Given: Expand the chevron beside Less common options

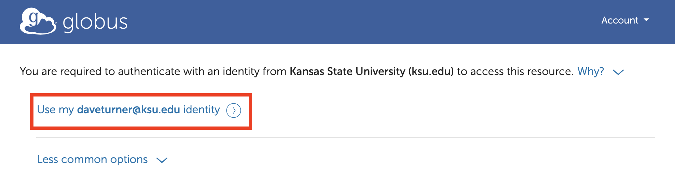Looking at the screenshot, I should pyautogui.click(x=162, y=160).
